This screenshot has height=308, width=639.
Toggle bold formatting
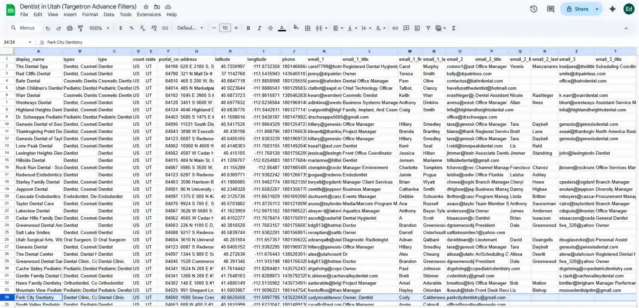tap(248, 28)
